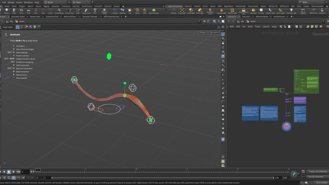The height and width of the screenshot is (185, 329).
Task: Add a Point Light from shelf
Action: tap(182, 11)
